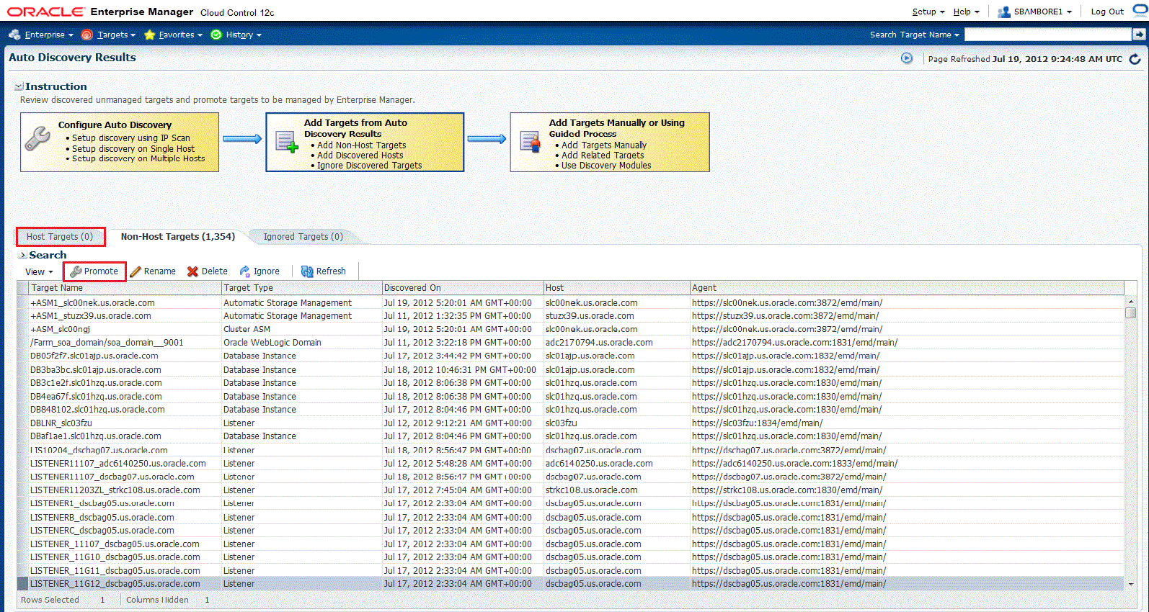
Task: Select row DBLNR_slc03fzu
Action: (x=570, y=423)
